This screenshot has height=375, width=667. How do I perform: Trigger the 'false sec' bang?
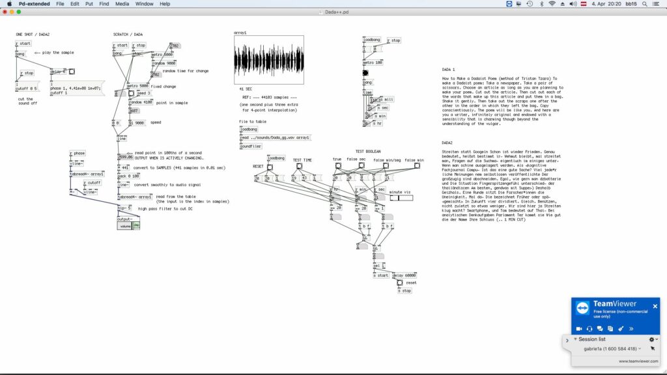(362, 165)
